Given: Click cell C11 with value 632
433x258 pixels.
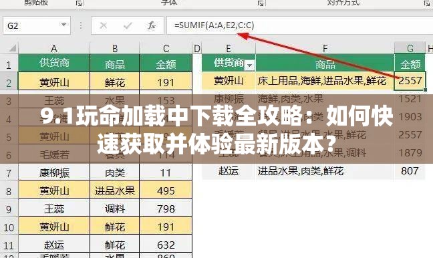Looking at the screenshot, I should point(166,244).
